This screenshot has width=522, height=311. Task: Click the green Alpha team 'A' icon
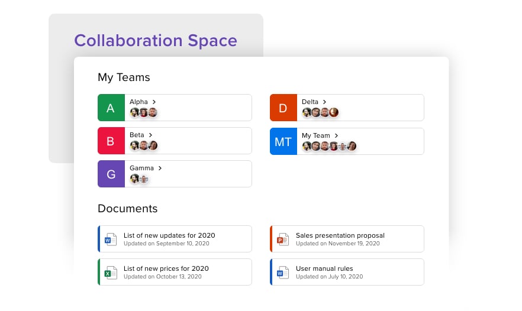pyautogui.click(x=111, y=108)
